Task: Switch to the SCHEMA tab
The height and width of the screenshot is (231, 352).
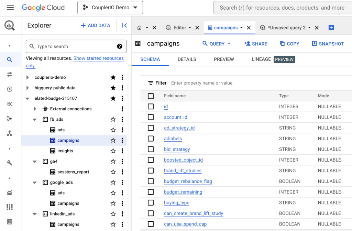Action: (x=150, y=59)
